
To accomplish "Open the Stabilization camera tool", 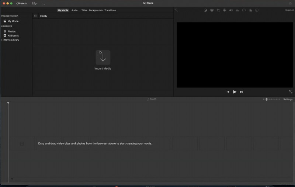I will coord(225,10).
